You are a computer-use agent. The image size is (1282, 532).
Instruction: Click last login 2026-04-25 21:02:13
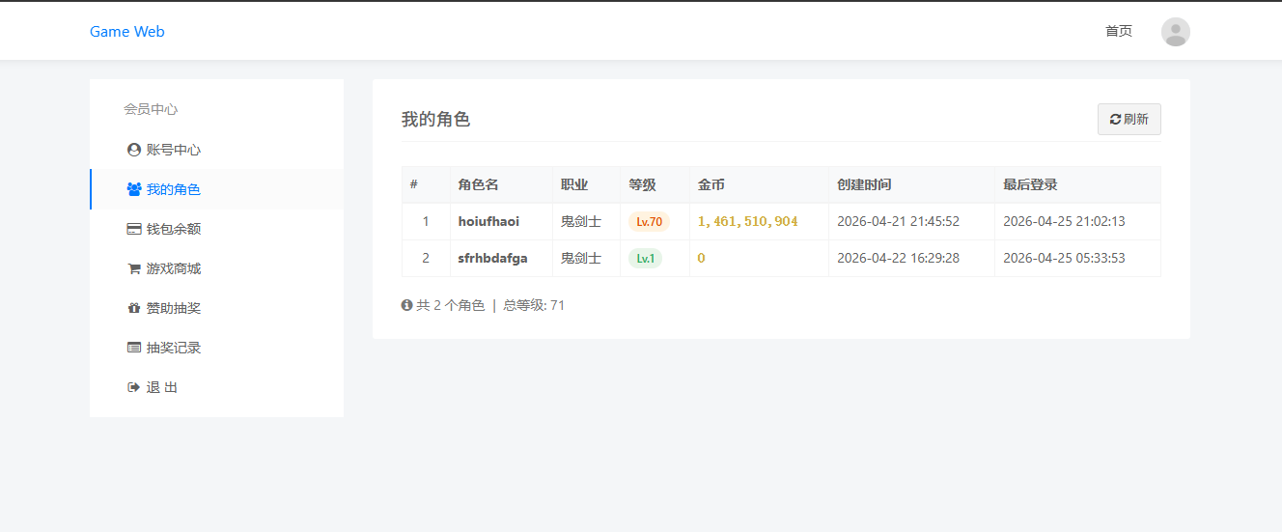[1064, 221]
